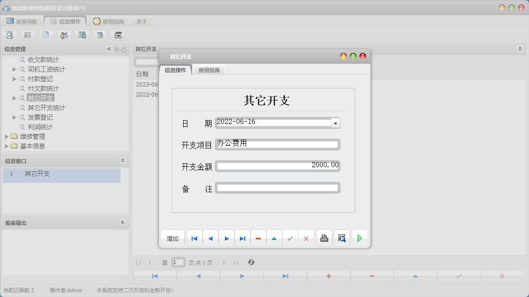This screenshot has height=297, width=529.
Task: Click the 增加 button
Action: pyautogui.click(x=172, y=238)
